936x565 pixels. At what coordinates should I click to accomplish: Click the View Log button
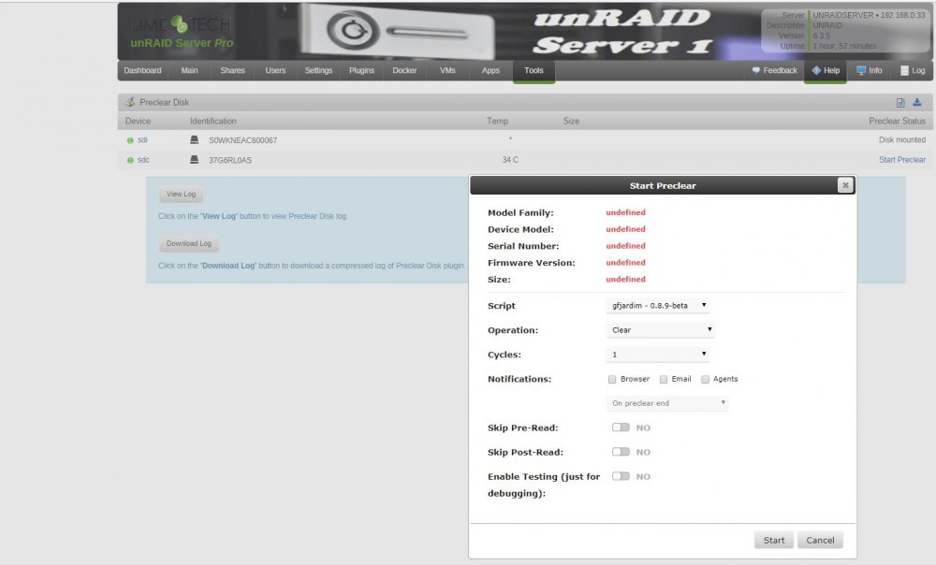coord(181,194)
